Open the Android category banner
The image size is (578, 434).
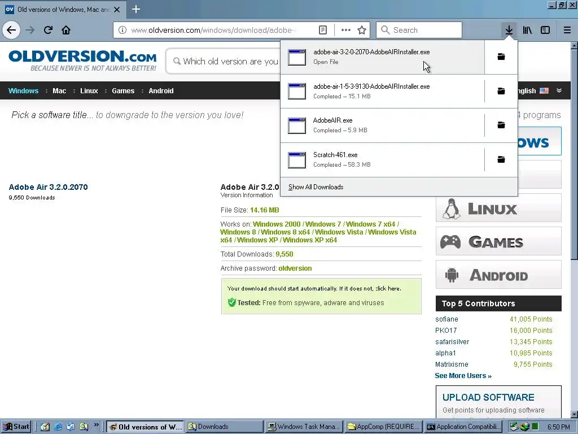498,275
